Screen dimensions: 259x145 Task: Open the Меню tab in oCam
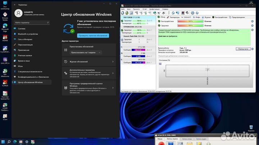click(x=160, y=139)
